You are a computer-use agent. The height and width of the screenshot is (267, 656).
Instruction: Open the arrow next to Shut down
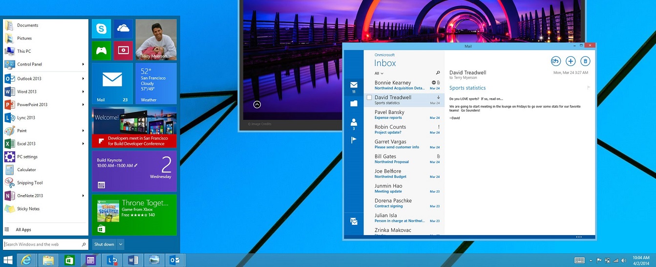[x=121, y=244]
